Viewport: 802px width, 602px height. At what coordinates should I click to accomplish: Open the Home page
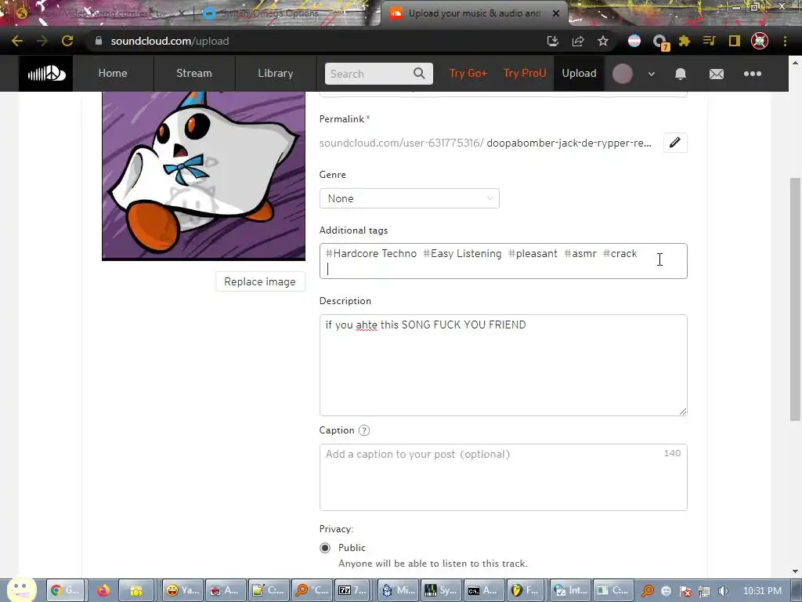click(x=113, y=73)
